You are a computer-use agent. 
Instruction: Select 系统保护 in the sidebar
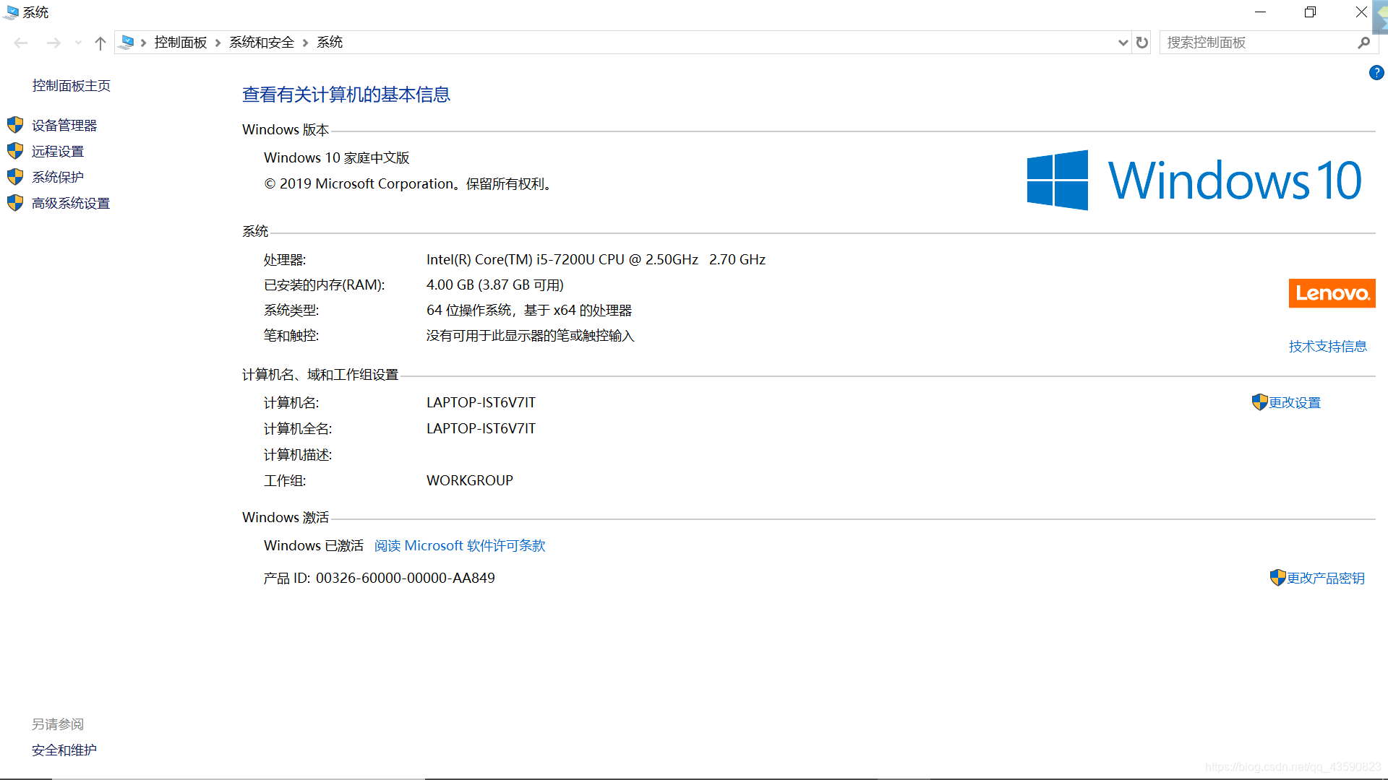click(x=58, y=178)
